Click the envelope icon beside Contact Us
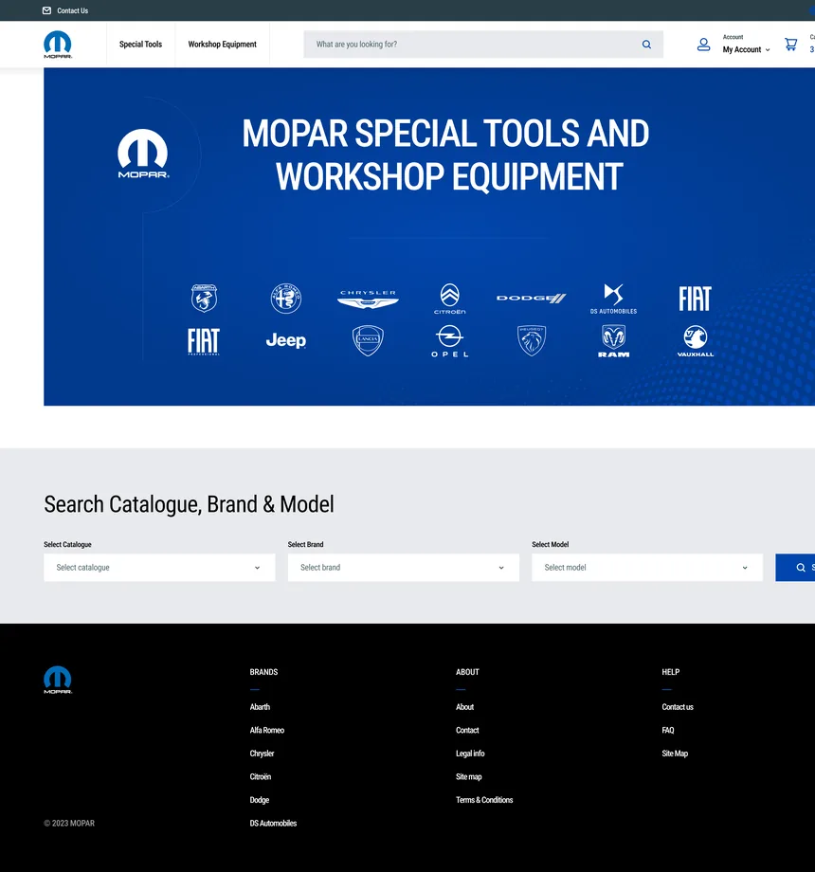The image size is (815, 872). click(46, 10)
